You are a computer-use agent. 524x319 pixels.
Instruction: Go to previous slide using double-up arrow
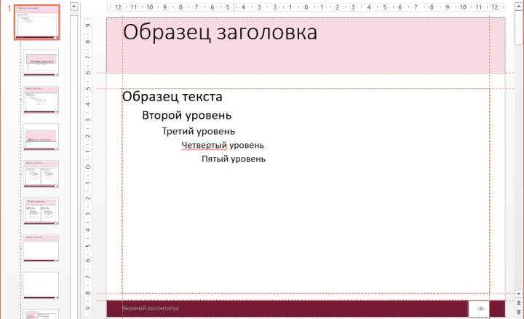tap(519, 303)
